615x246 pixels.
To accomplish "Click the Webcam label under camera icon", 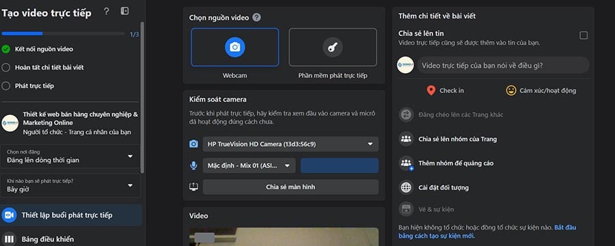I will 235,75.
